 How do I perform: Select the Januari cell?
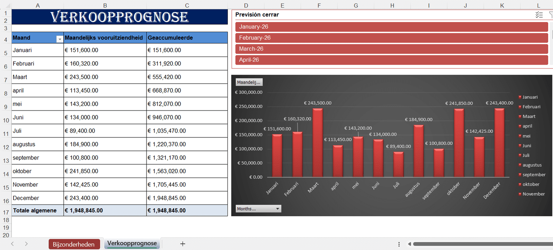[x=38, y=50]
